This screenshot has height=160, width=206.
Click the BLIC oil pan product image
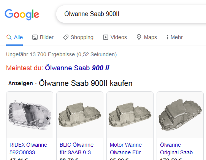[x=80, y=115]
